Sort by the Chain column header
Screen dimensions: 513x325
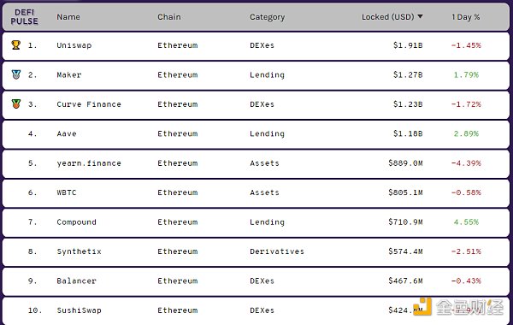tap(168, 17)
